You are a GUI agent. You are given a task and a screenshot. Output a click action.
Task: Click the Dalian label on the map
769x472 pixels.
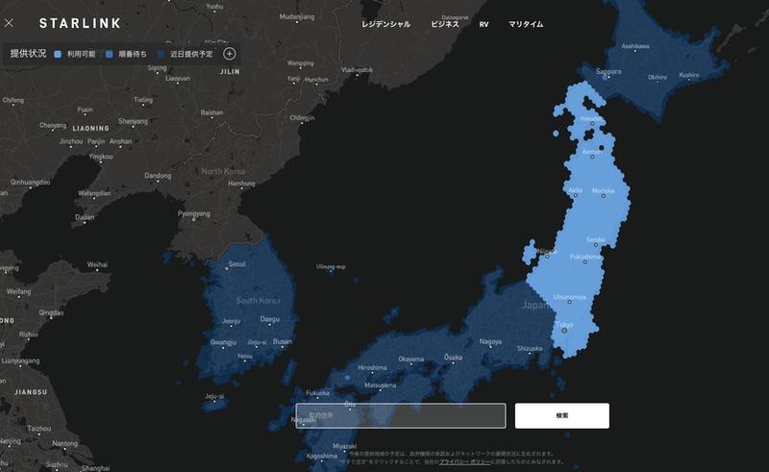click(x=85, y=217)
